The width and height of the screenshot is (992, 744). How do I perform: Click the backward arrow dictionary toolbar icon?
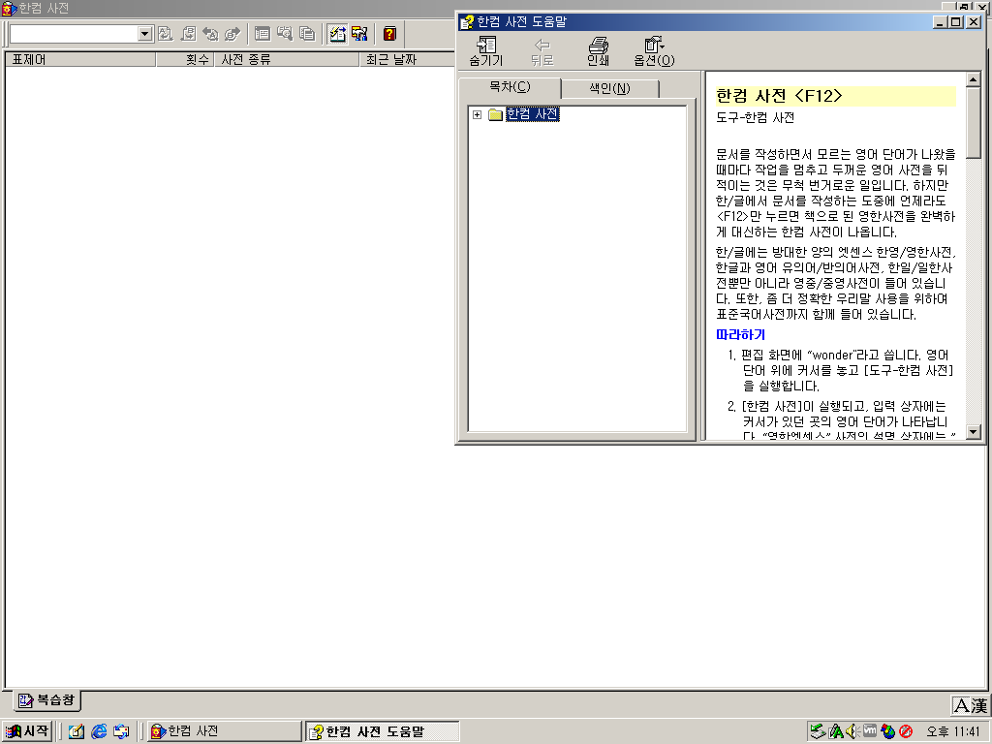210,34
